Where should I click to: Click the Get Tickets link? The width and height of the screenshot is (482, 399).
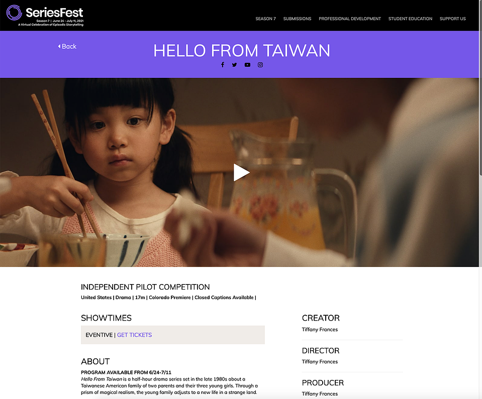click(x=134, y=335)
